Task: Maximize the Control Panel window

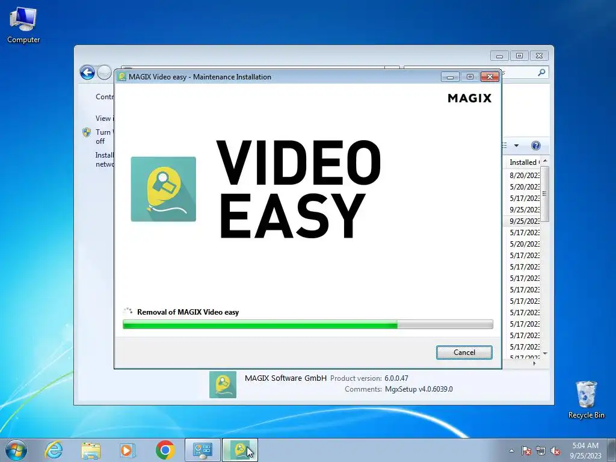Action: point(519,56)
